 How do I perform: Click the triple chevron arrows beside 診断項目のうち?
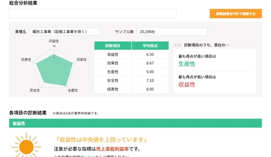pos(178,45)
